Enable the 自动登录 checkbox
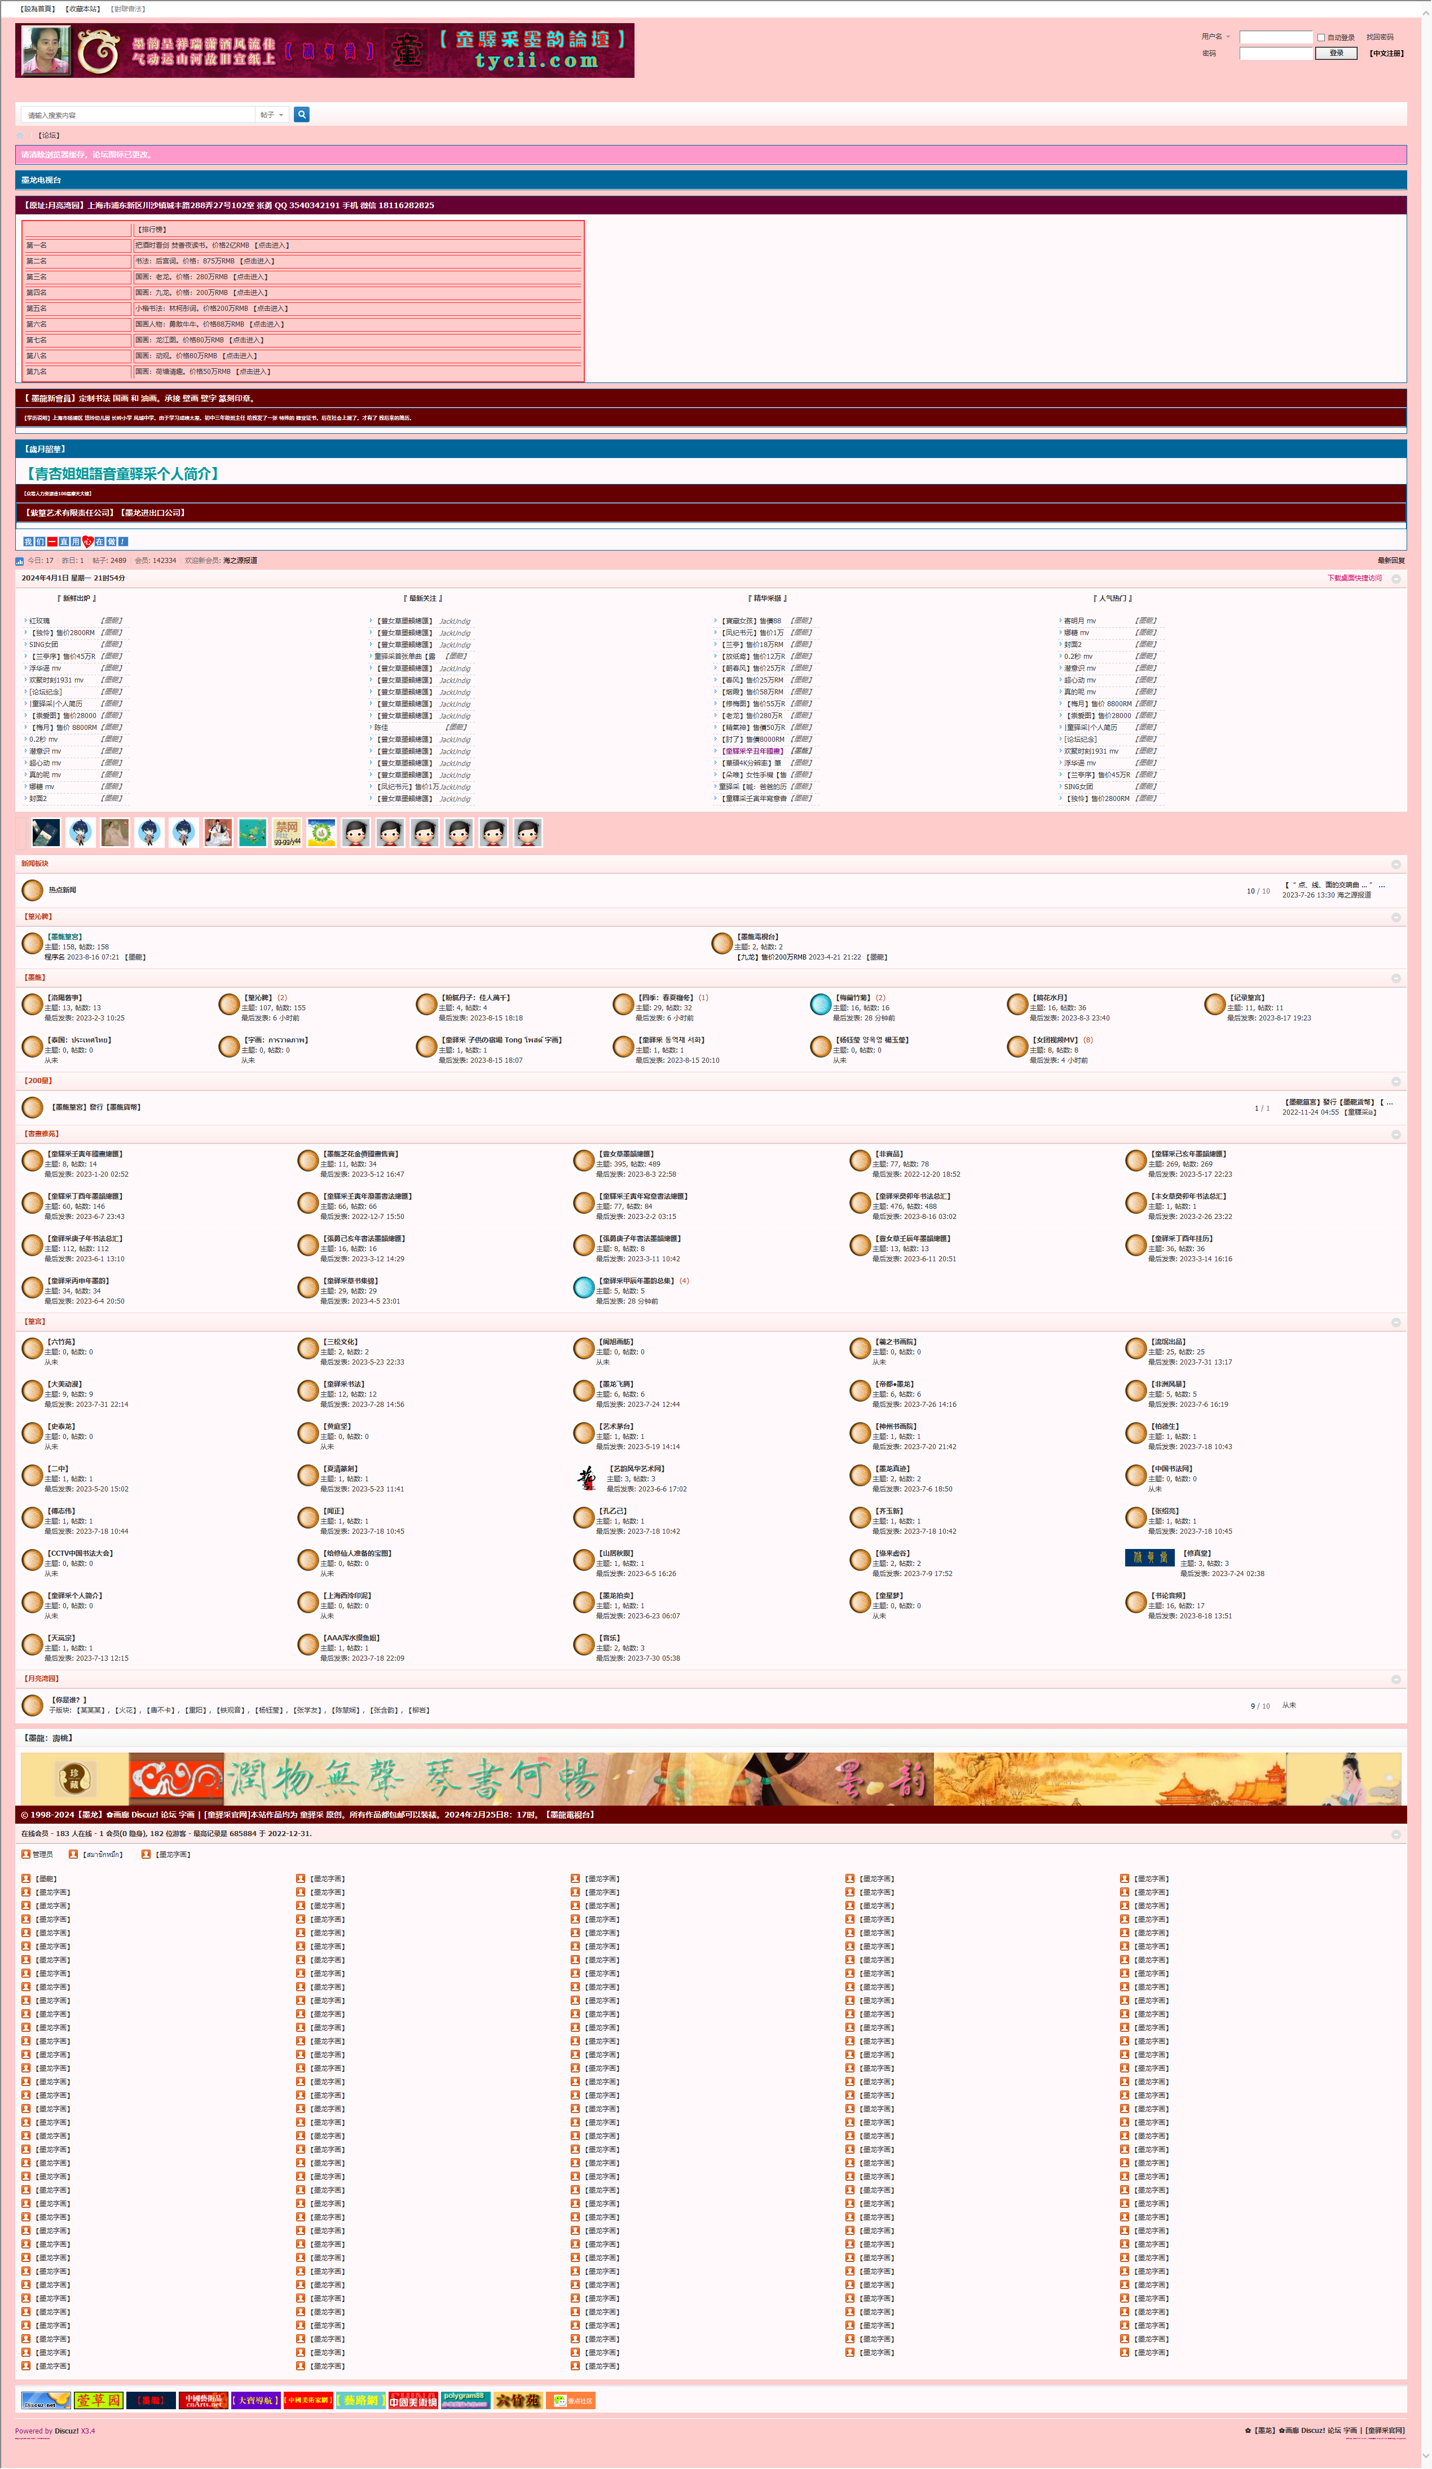This screenshot has height=2469, width=1432. 1321,37
